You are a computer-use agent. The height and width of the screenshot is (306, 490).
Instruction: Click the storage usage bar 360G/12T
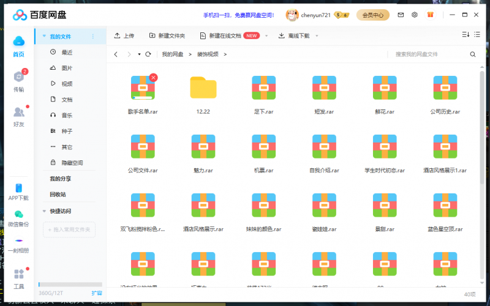click(62, 284)
